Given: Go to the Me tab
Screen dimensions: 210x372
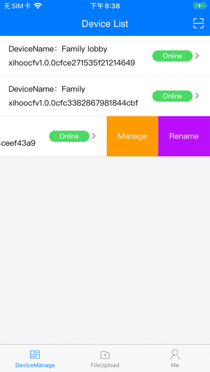Looking at the screenshot, I should [175, 359].
